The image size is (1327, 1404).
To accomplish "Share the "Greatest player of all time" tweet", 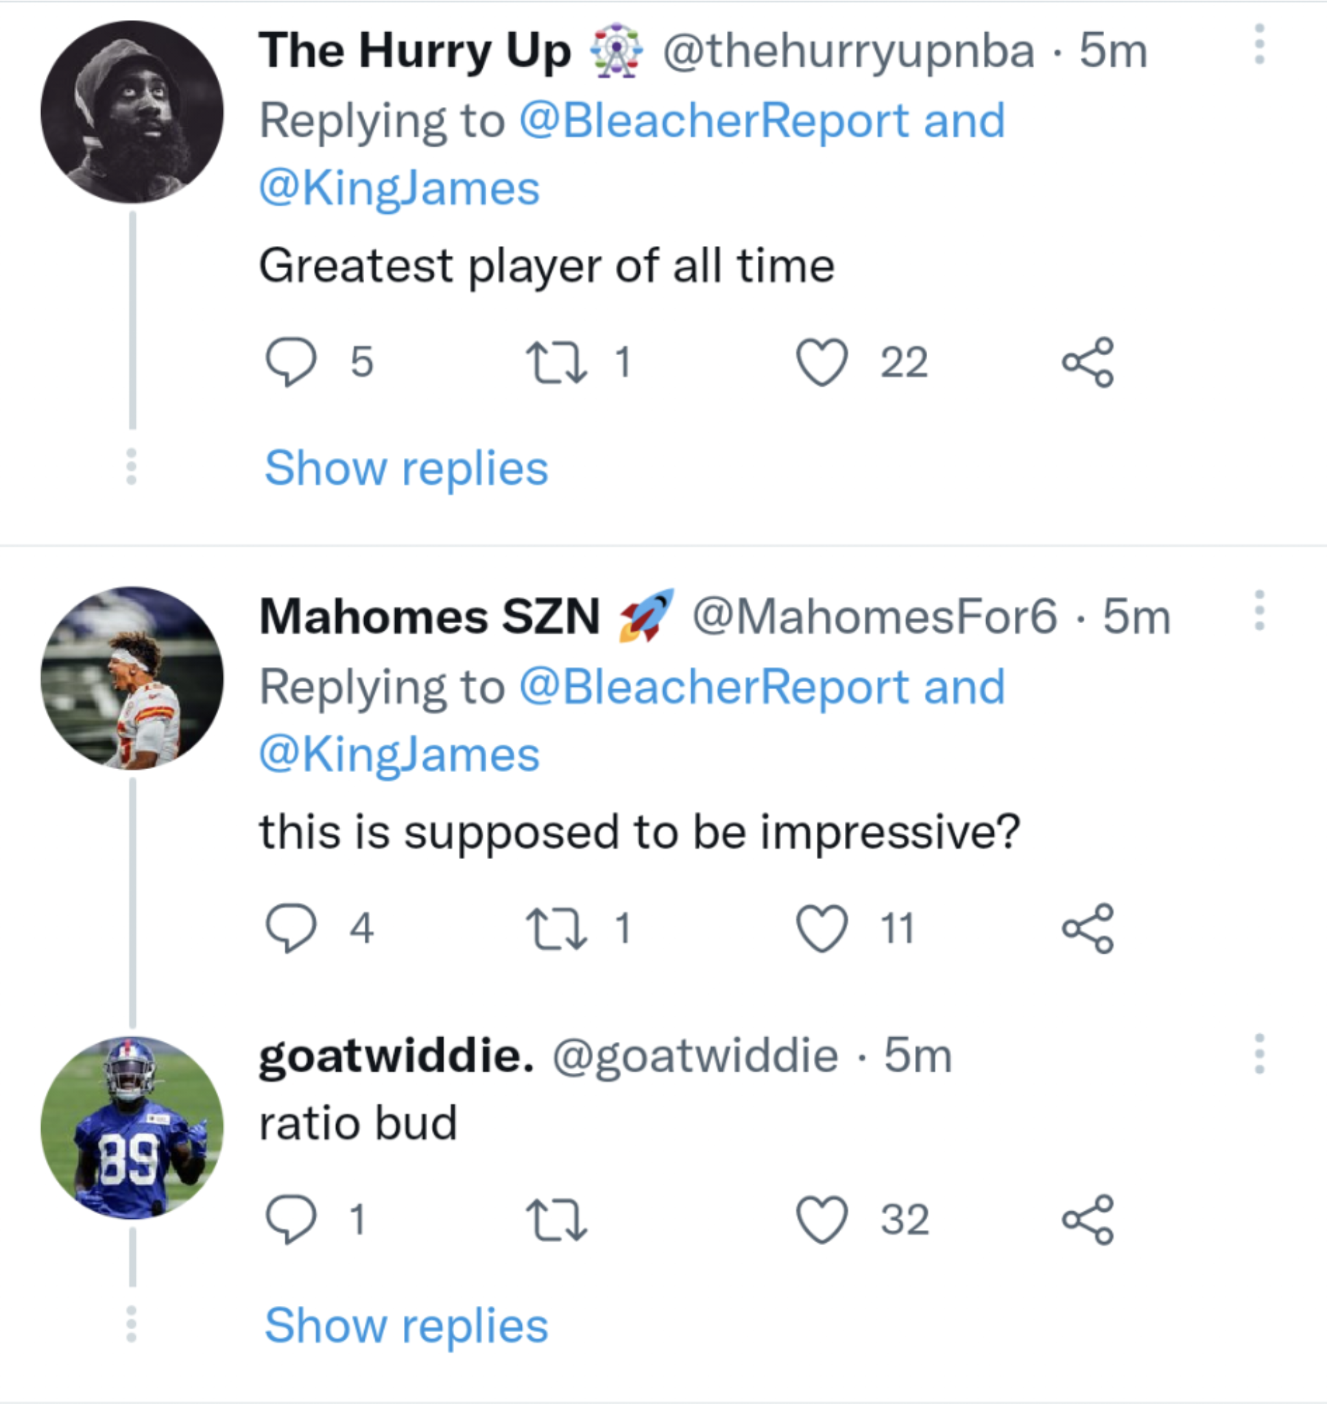I will [1087, 363].
